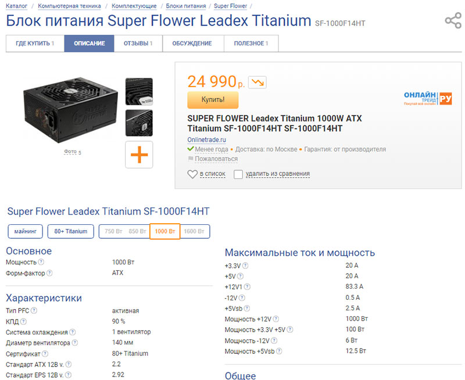Viewport: 465px width, 380px height.
Task: Click the flag icon to report the offer
Action: 191,159
